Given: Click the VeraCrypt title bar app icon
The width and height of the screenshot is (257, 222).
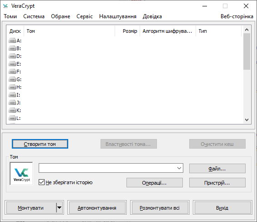Looking at the screenshot, I should 5,6.
